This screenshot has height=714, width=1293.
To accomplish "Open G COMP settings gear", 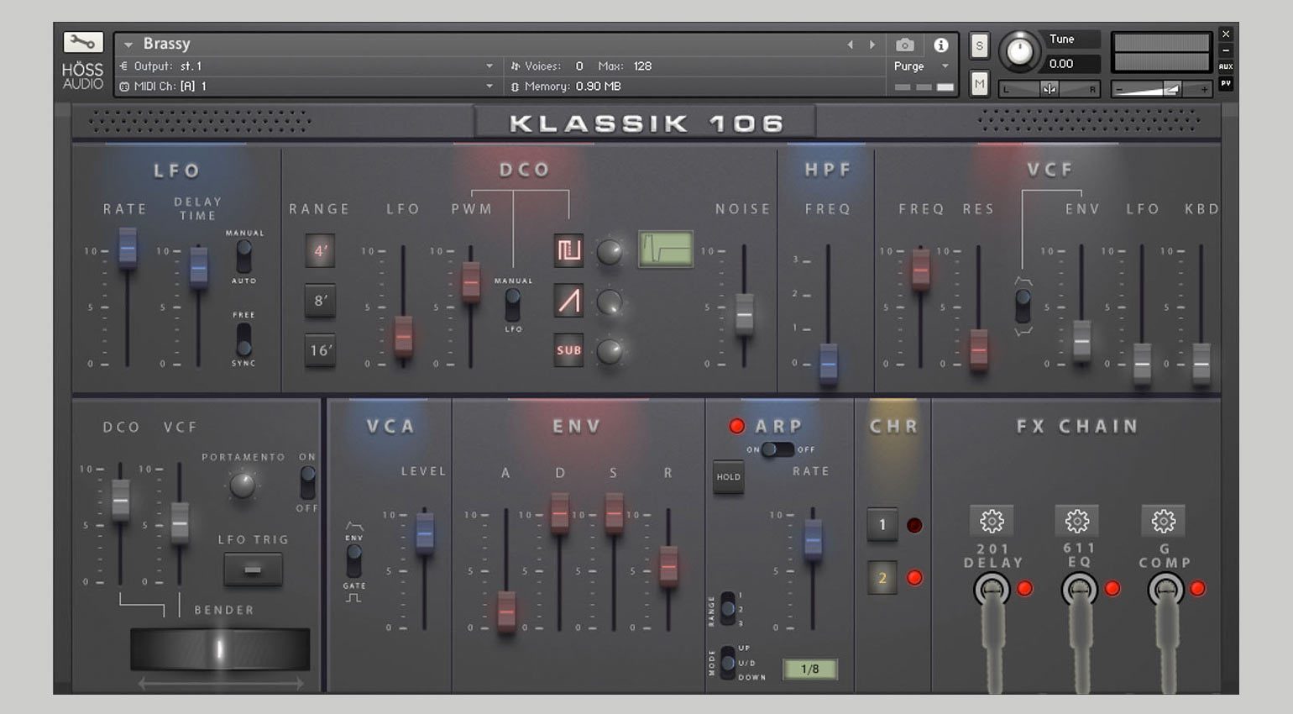I will click(x=1164, y=521).
